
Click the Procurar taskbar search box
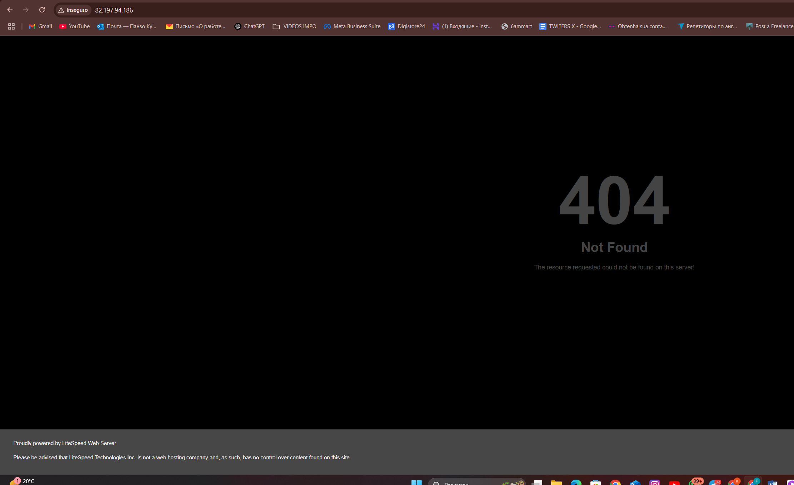tap(477, 482)
